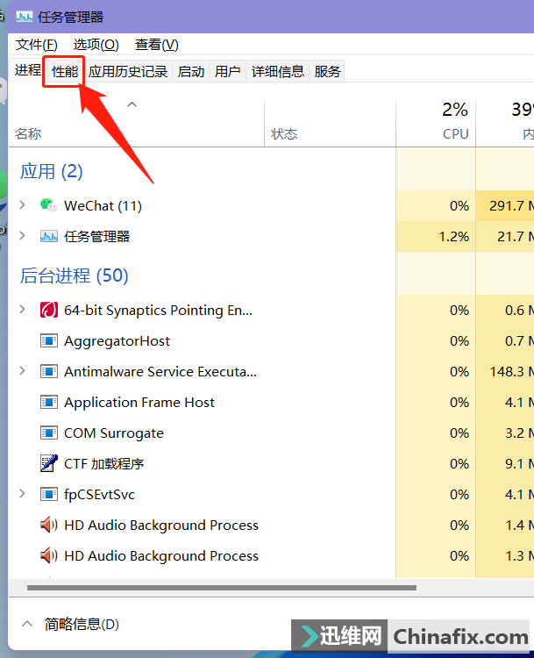Click the COM Surrogate process icon
The width and height of the screenshot is (534, 658).
pos(48,433)
